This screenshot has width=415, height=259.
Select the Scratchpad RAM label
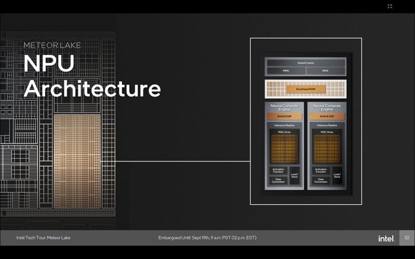pyautogui.click(x=306, y=89)
